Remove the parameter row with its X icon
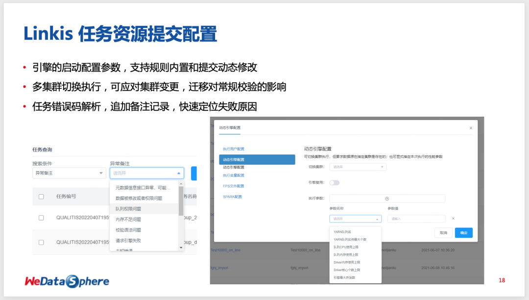The image size is (529, 300). point(453,218)
